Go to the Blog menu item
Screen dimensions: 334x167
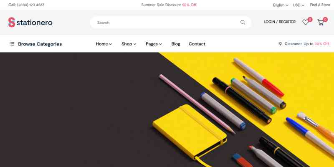(176, 44)
